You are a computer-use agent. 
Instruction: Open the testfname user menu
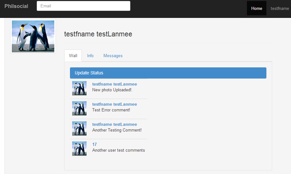(280, 8)
